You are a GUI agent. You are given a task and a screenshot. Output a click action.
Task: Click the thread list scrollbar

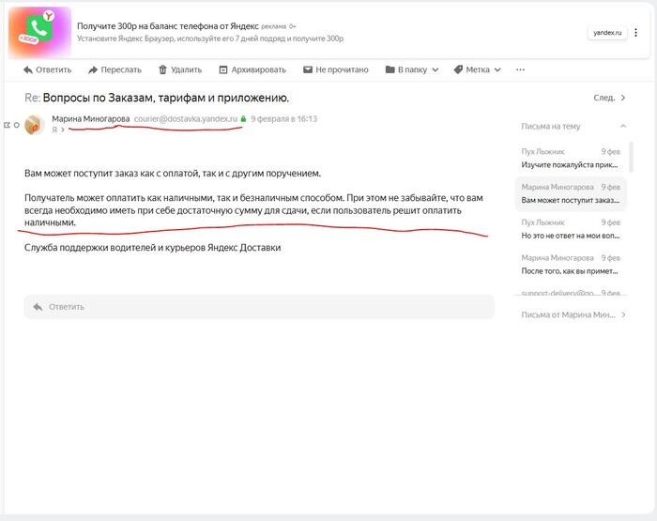pyautogui.click(x=631, y=157)
